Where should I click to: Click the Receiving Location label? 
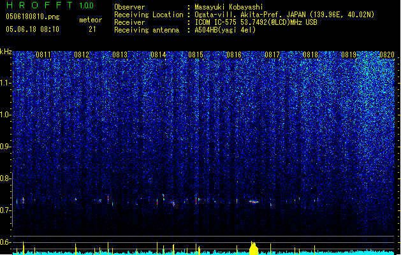point(149,15)
